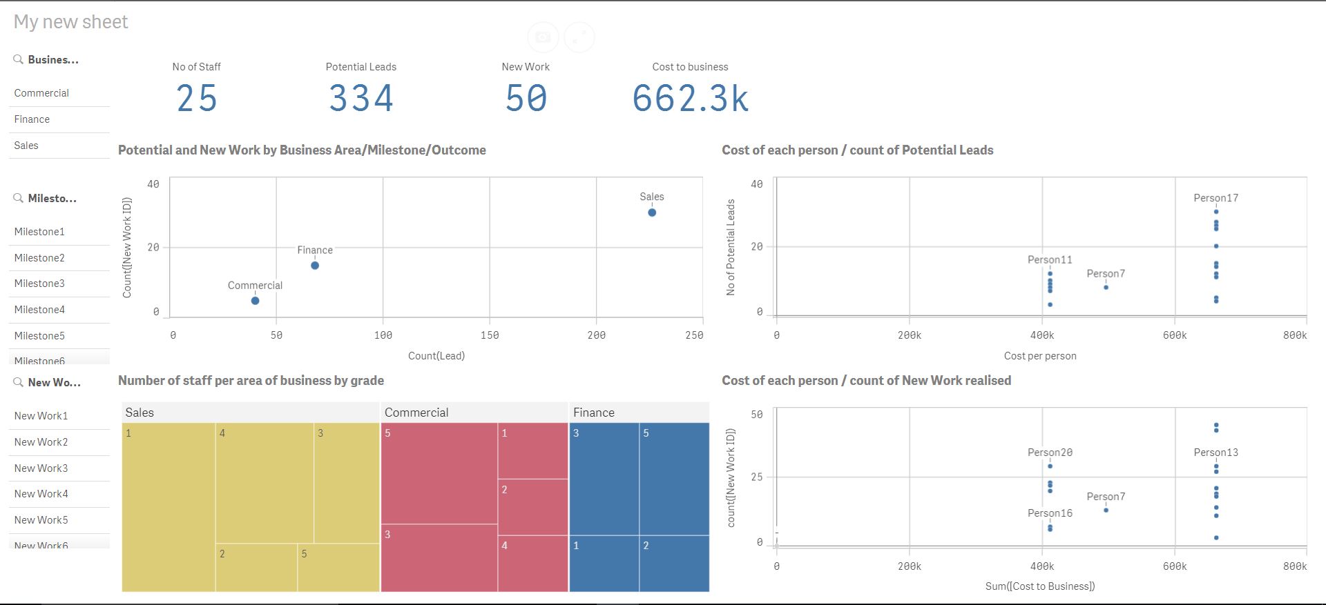The height and width of the screenshot is (605, 1326).
Task: Select New Work4 in the filter list
Action: (41, 494)
